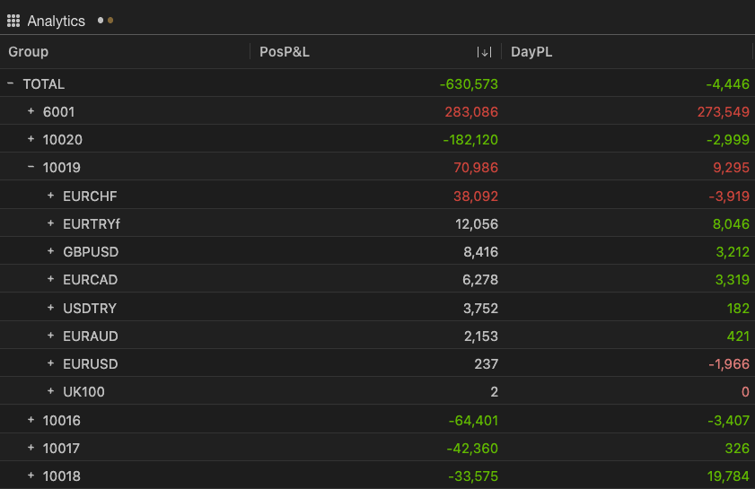Click EURUSD DayPL value -1,966
Image resolution: width=755 pixels, height=489 pixels.
coord(729,364)
